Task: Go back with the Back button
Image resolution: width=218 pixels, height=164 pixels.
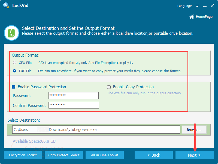Action: [x=154, y=155]
